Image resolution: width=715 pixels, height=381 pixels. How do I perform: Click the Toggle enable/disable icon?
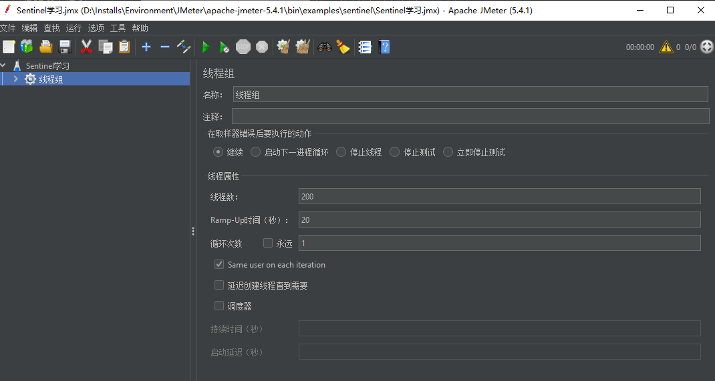point(183,47)
